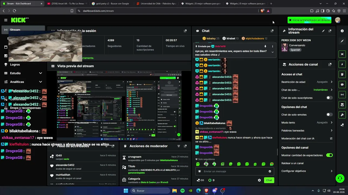Pop out the Chat panel
This screenshot has height=195, width=348.
[x=272, y=31]
